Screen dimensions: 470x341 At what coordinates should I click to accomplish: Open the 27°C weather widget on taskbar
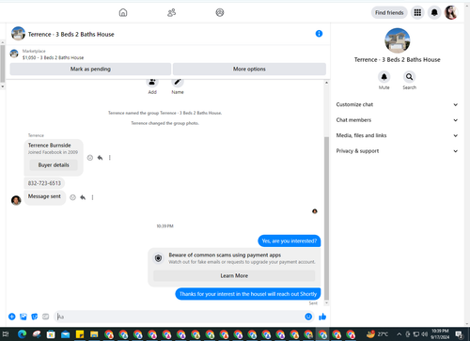click(x=377, y=334)
